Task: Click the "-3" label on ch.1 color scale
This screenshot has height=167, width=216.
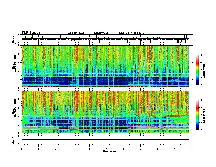Action: [201, 55]
